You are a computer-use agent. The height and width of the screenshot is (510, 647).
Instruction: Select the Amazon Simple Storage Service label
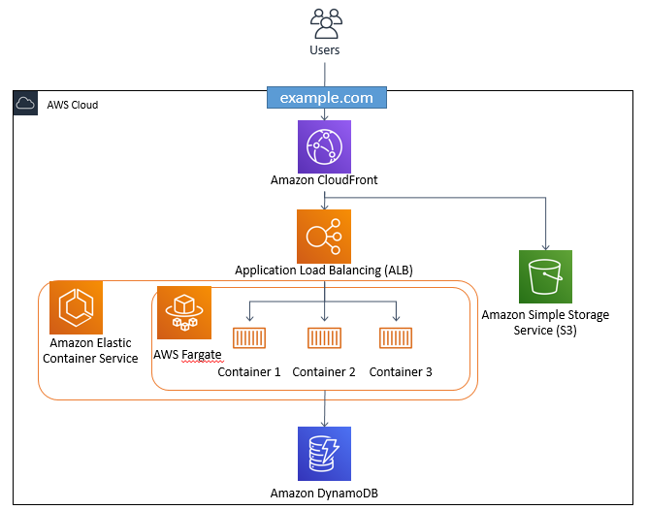[545, 323]
